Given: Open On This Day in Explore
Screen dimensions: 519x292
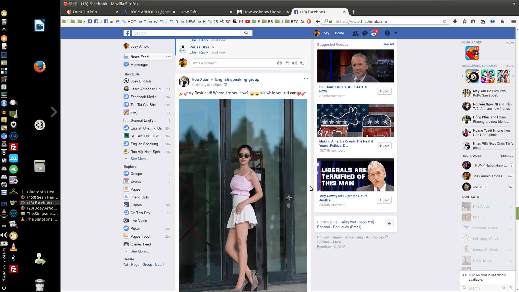Looking at the screenshot, I should pos(140,213).
